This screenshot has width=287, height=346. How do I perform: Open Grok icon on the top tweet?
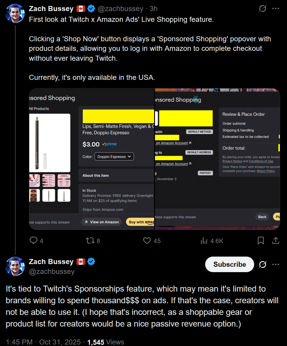click(x=263, y=9)
